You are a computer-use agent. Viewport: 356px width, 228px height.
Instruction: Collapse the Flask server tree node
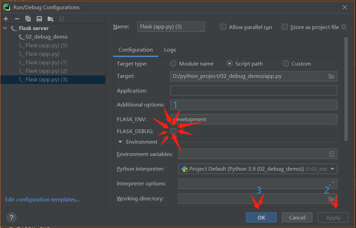point(5,28)
